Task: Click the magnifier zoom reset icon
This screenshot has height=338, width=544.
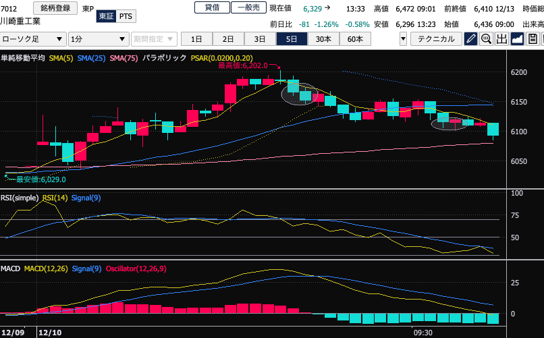Action: click(486, 39)
